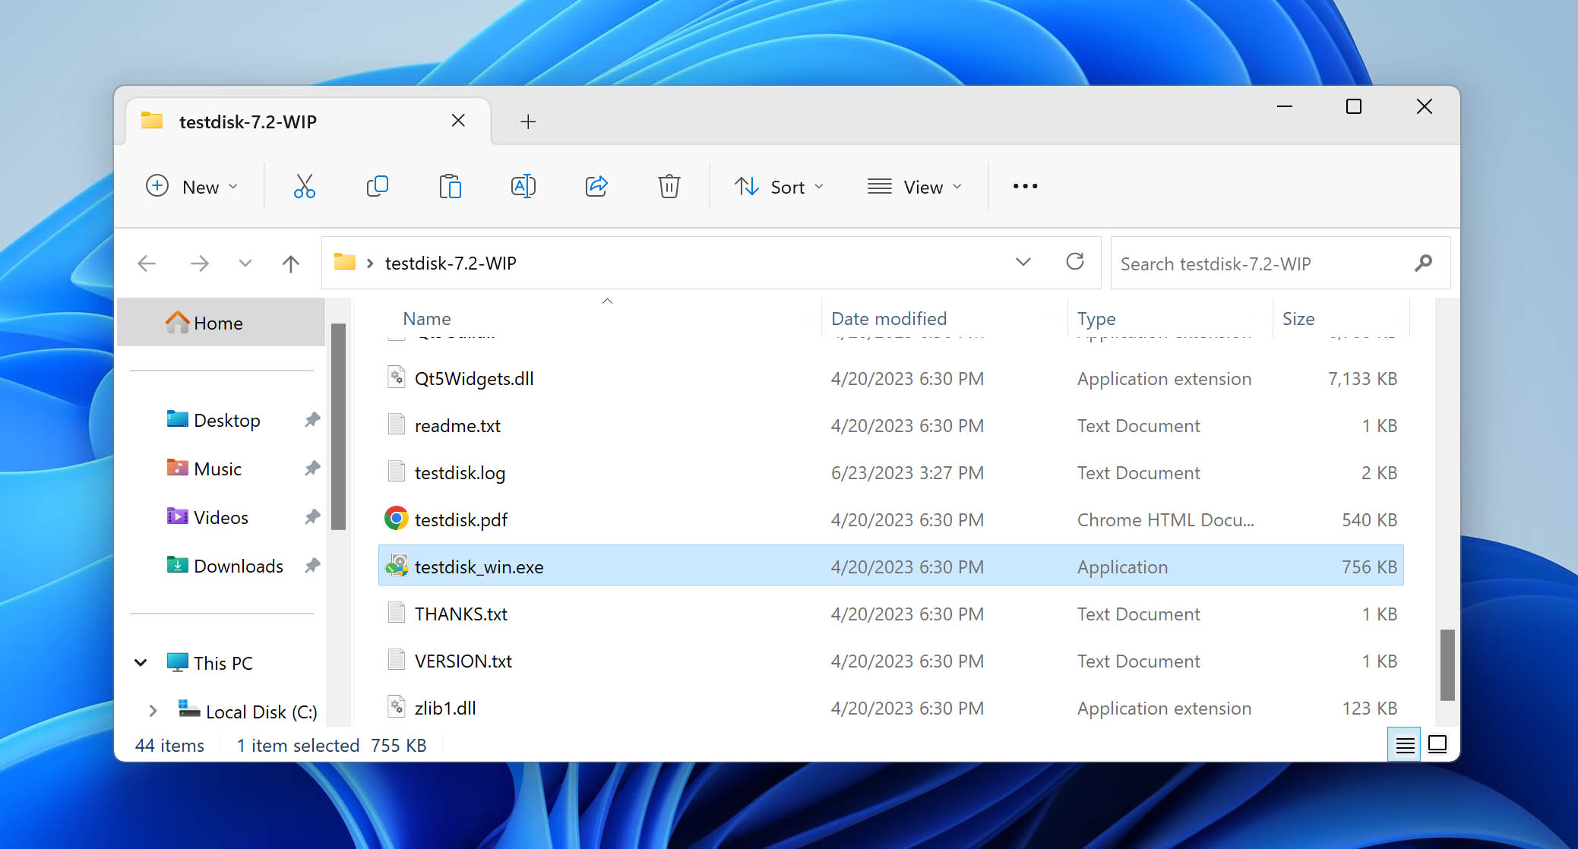Open recent locations chevron dropdown
Image resolution: width=1578 pixels, height=849 pixels.
click(x=245, y=264)
